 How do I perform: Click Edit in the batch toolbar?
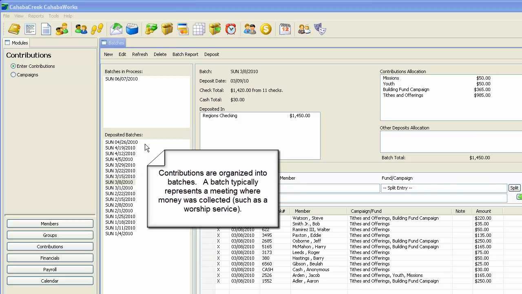tap(122, 54)
